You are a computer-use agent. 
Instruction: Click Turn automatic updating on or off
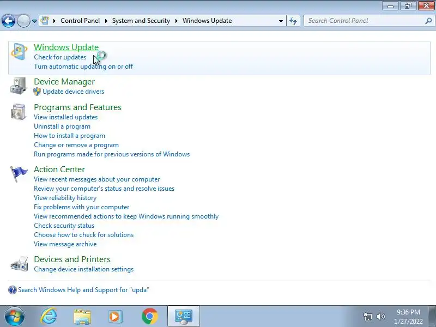[x=83, y=66]
